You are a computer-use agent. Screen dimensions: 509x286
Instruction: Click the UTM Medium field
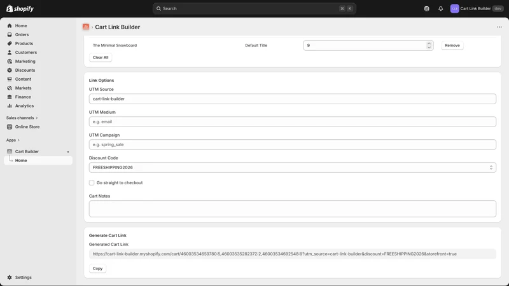[x=293, y=122]
